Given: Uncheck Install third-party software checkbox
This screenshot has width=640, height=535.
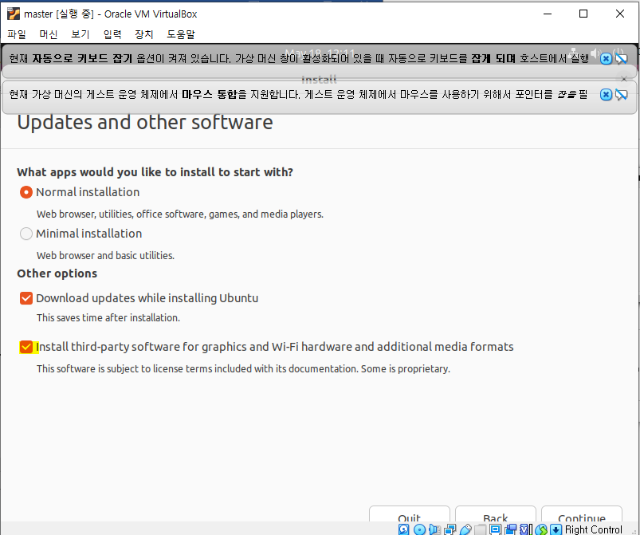Looking at the screenshot, I should tap(26, 347).
